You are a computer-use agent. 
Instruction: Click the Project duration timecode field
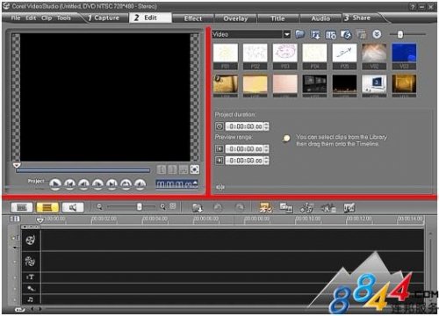pyautogui.click(x=245, y=126)
